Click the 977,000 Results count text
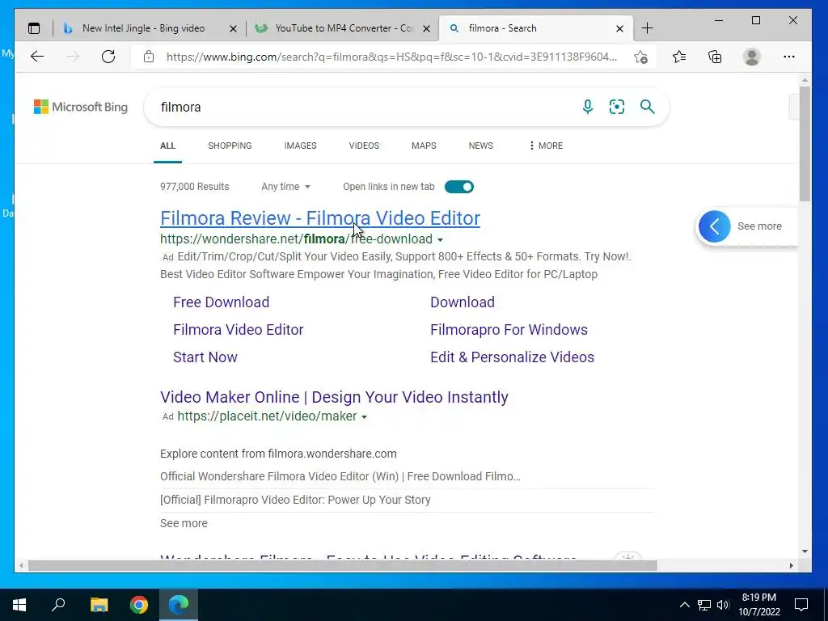The image size is (828, 621). (x=194, y=187)
